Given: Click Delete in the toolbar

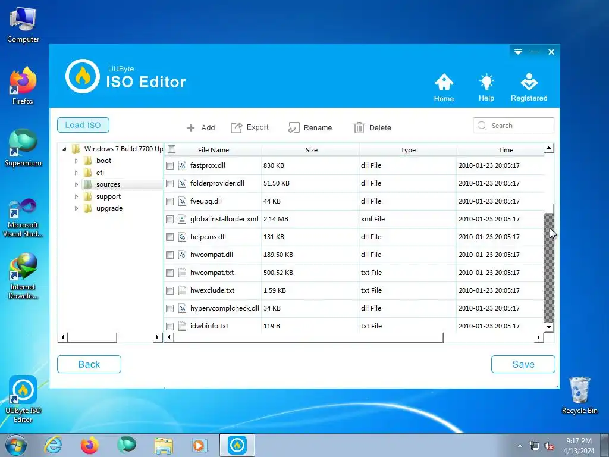Looking at the screenshot, I should (372, 127).
